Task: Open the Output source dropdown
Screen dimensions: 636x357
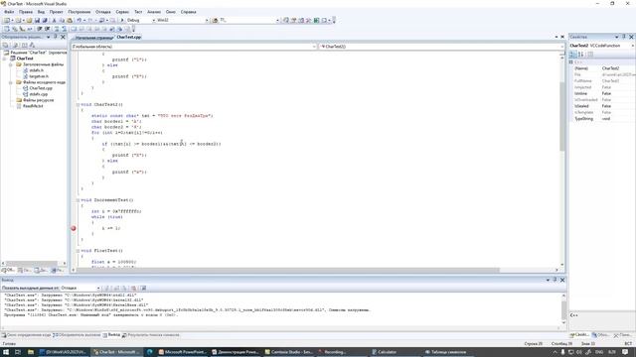Action: click(x=98, y=288)
